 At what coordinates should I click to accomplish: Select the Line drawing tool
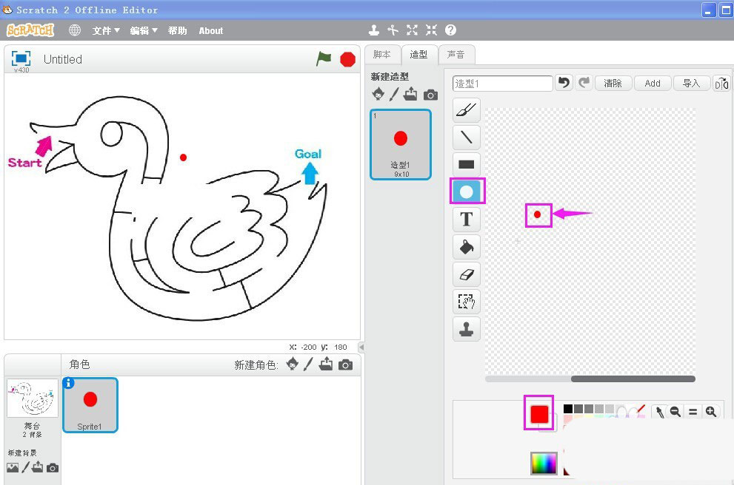(x=466, y=138)
